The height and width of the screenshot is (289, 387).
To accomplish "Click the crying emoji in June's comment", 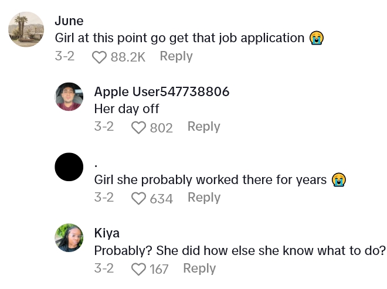I will 317,39.
